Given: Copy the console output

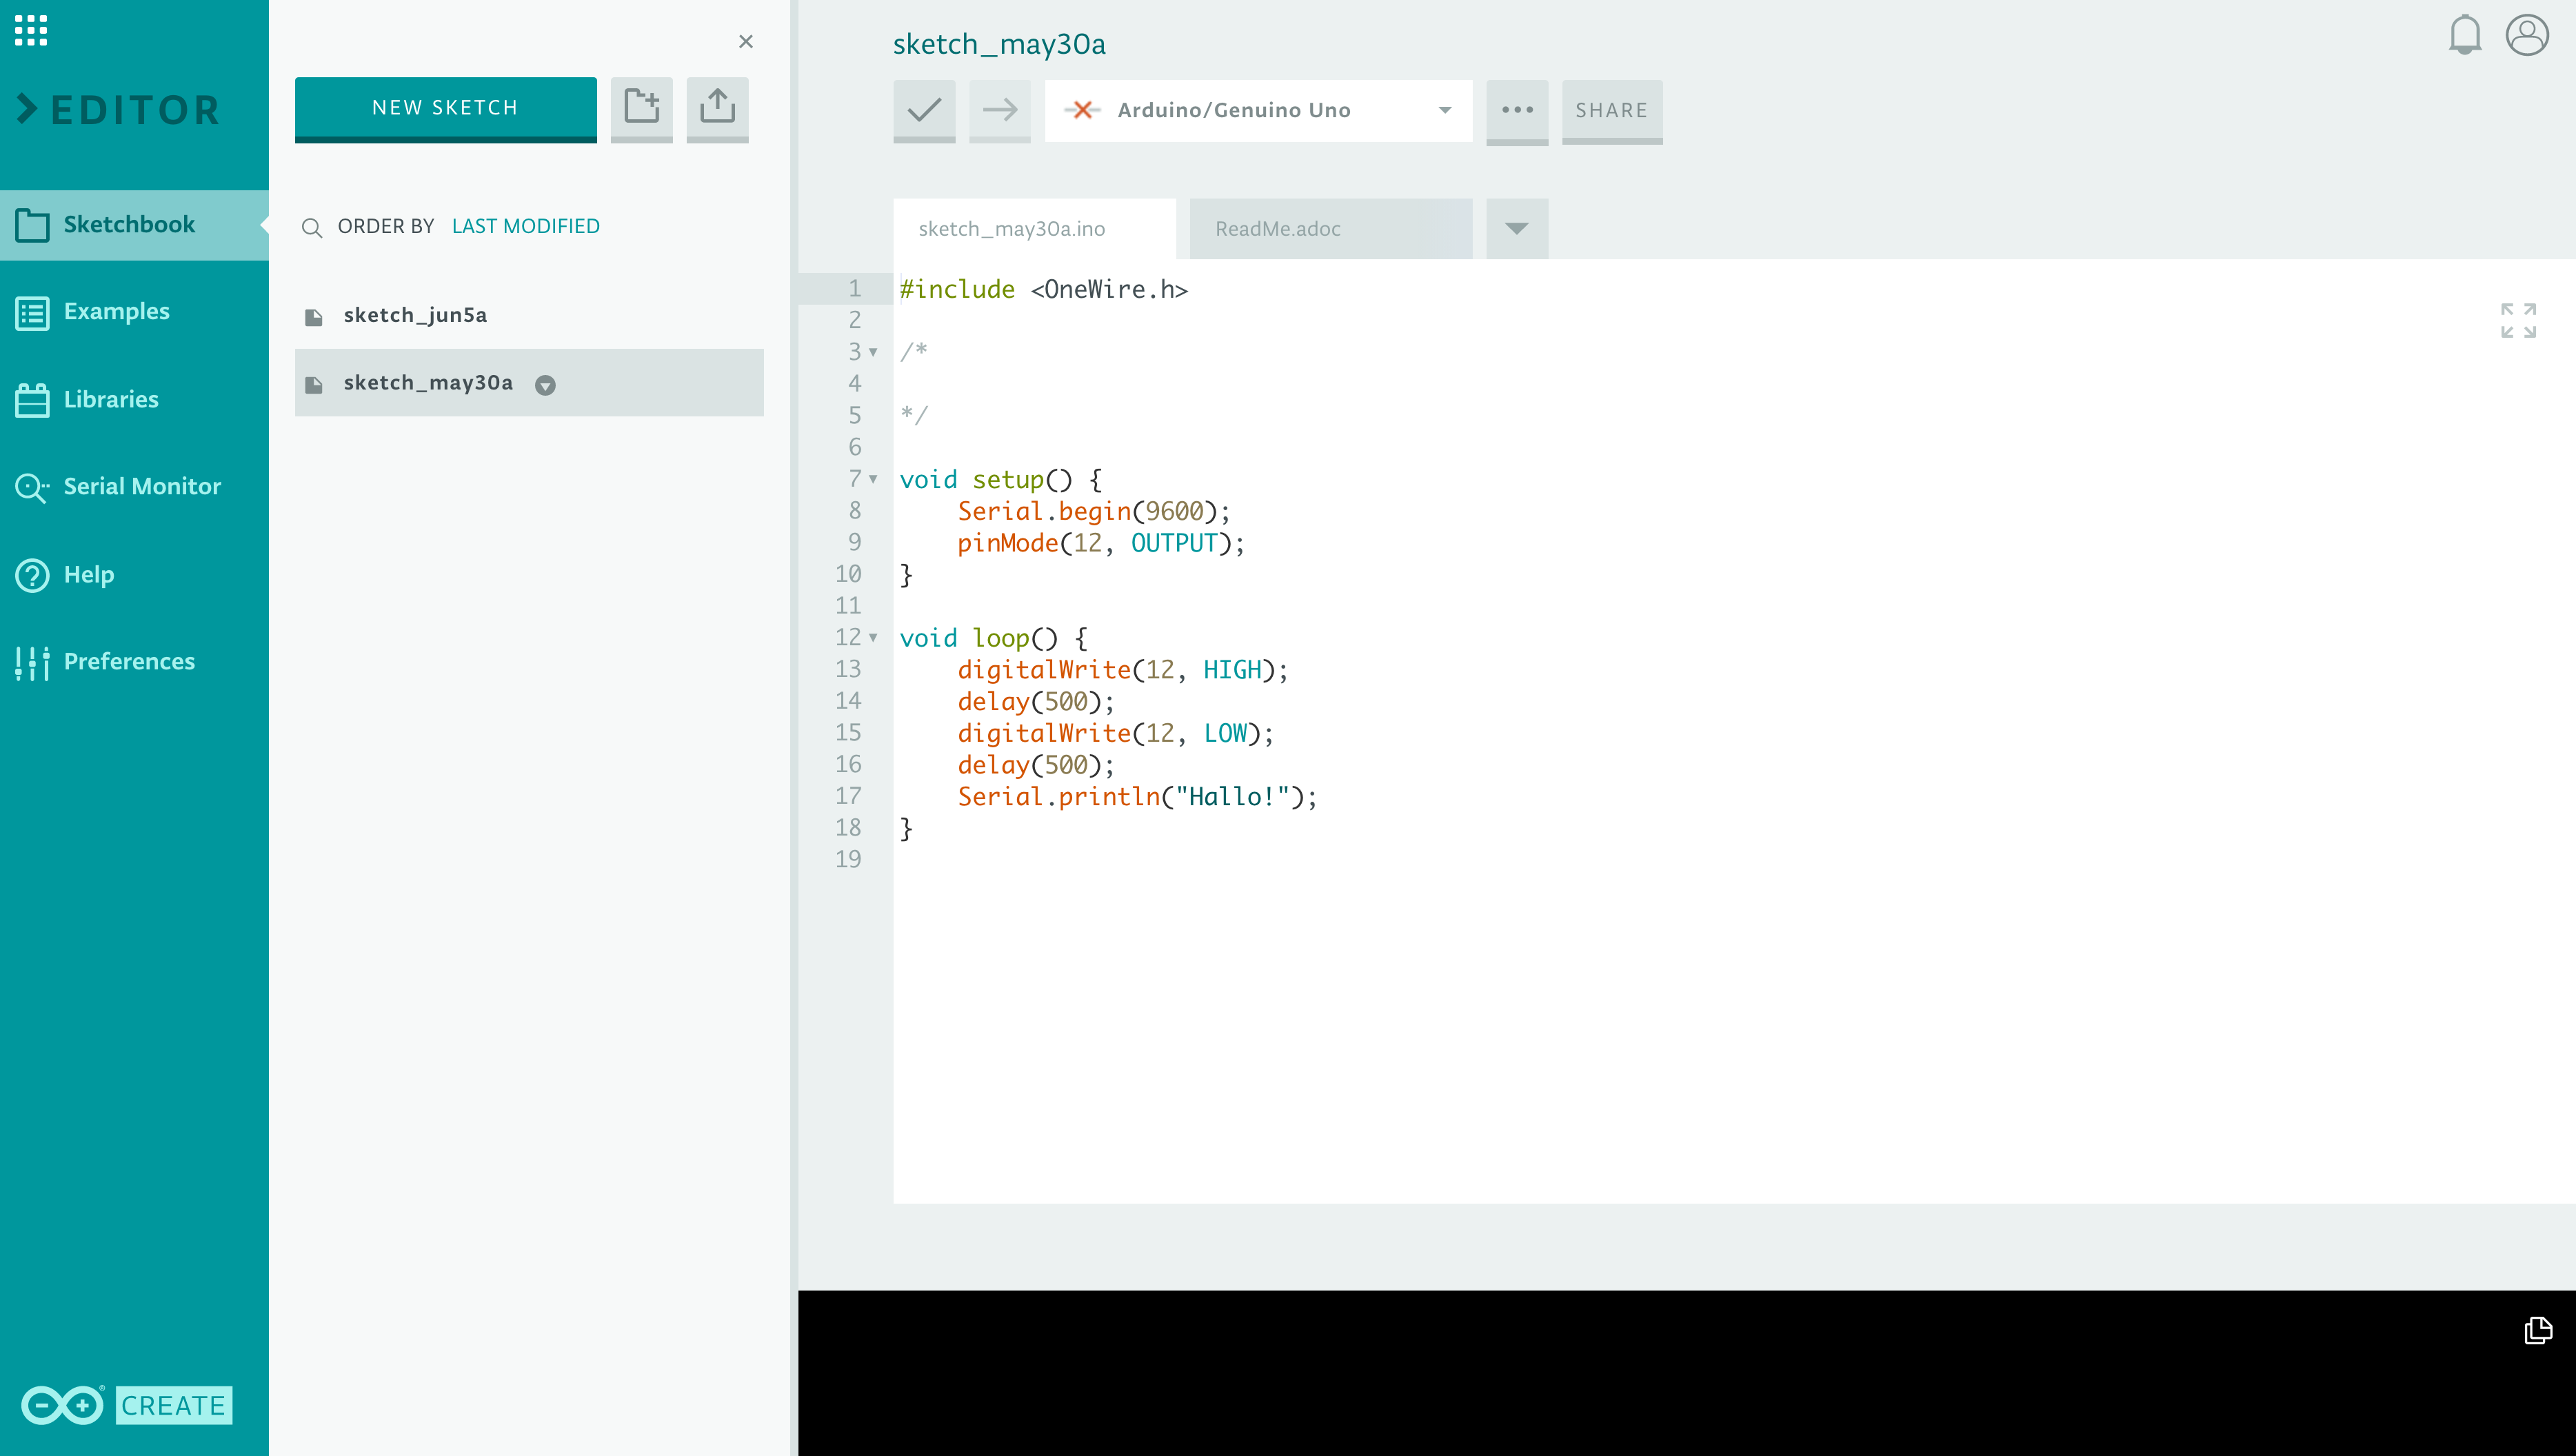Looking at the screenshot, I should [x=2539, y=1331].
